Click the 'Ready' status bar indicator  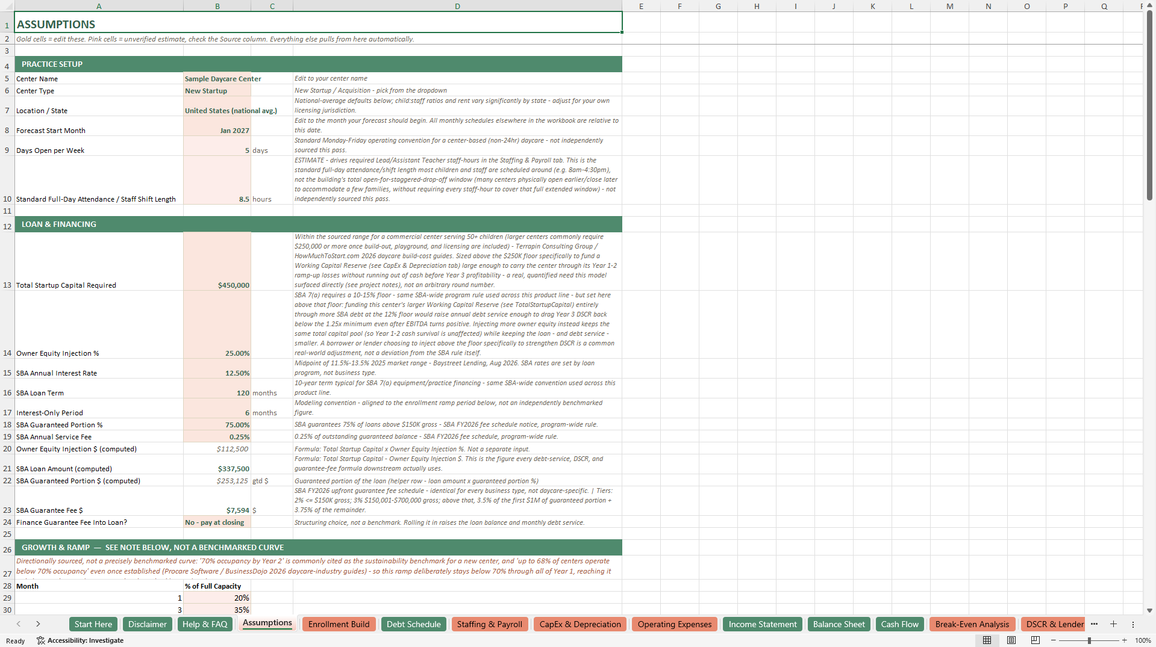tap(15, 641)
